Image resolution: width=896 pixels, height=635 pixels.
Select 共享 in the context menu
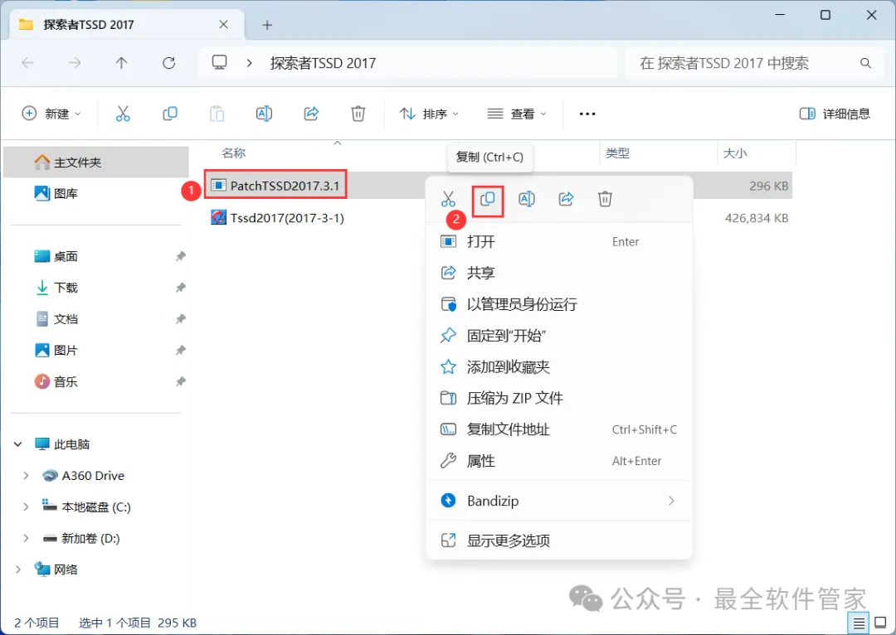tap(559, 273)
